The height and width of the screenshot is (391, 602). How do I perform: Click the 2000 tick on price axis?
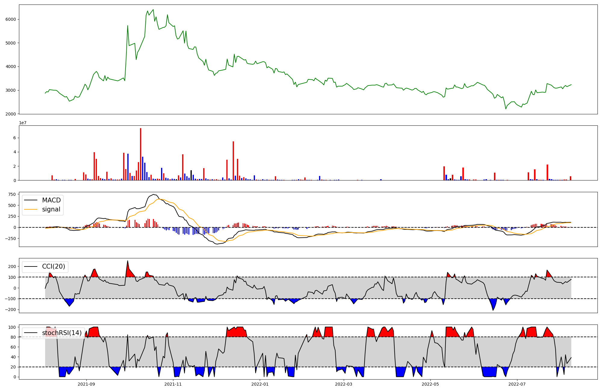(11, 114)
